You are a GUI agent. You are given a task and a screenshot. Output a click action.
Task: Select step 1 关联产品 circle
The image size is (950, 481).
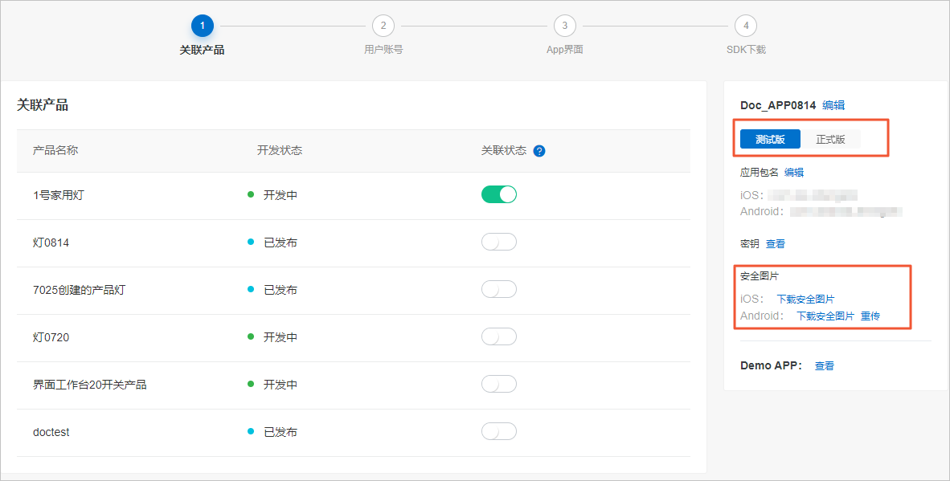[x=203, y=26]
